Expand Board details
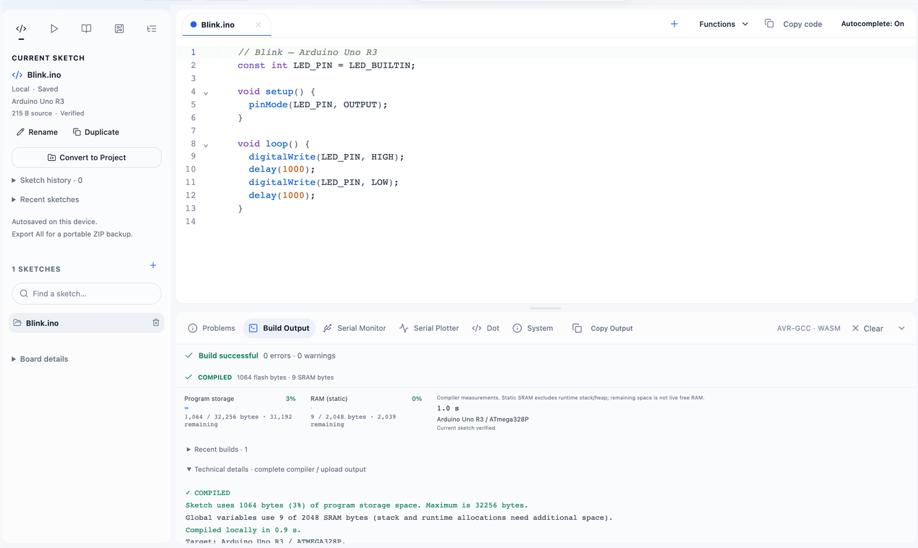The height and width of the screenshot is (548, 918). [40, 359]
